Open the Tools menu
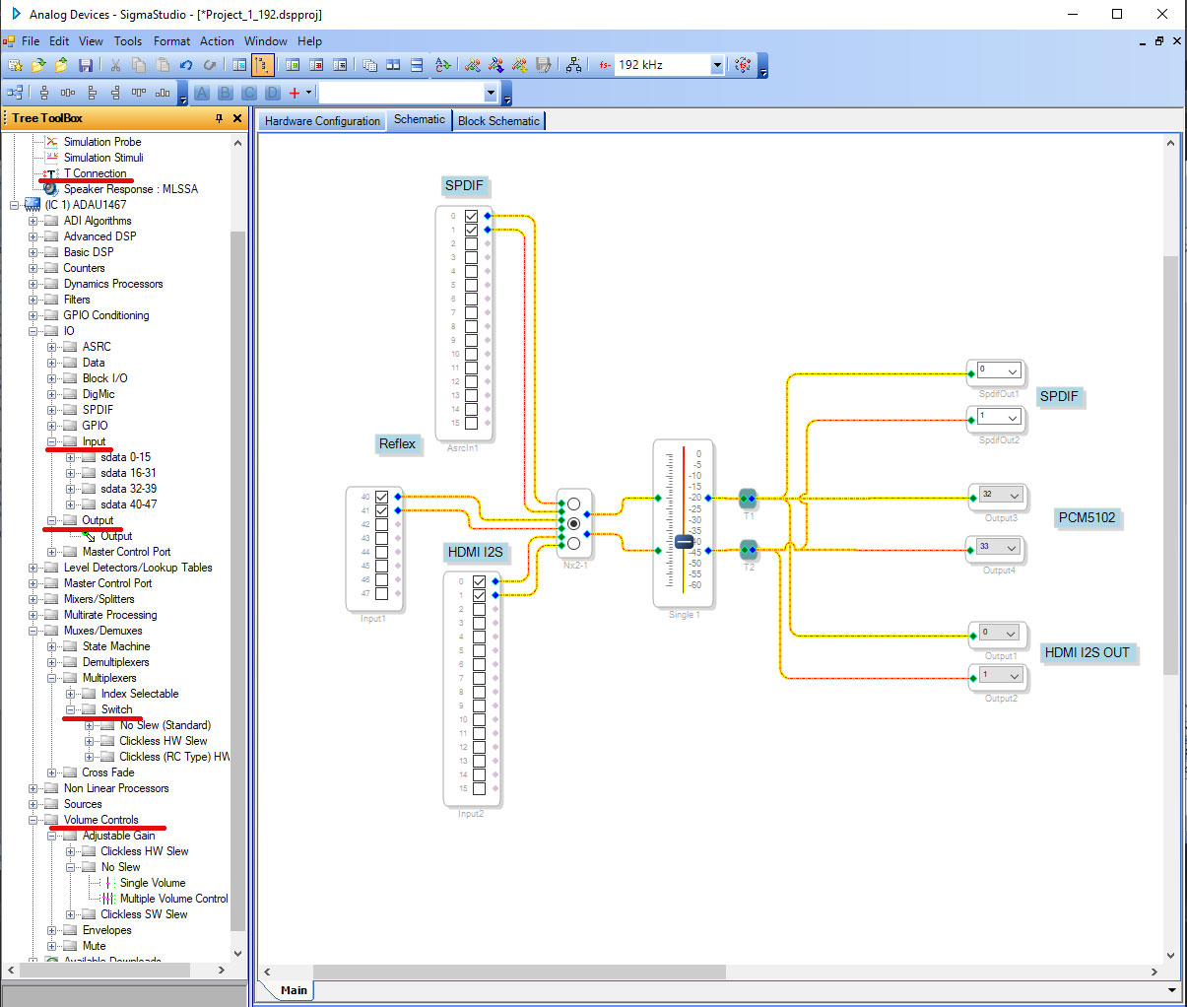The image size is (1187, 1007). pyautogui.click(x=128, y=41)
